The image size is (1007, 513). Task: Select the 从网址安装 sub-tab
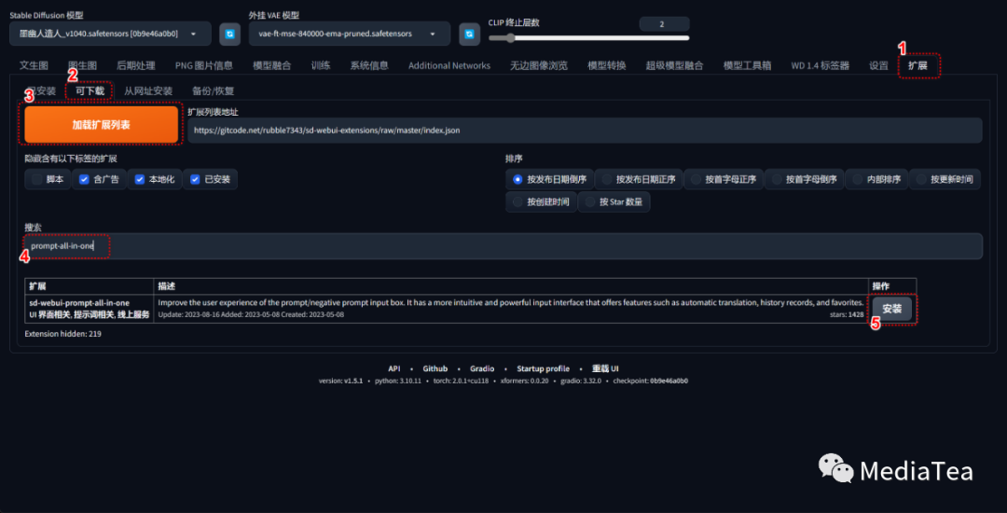[x=148, y=91]
